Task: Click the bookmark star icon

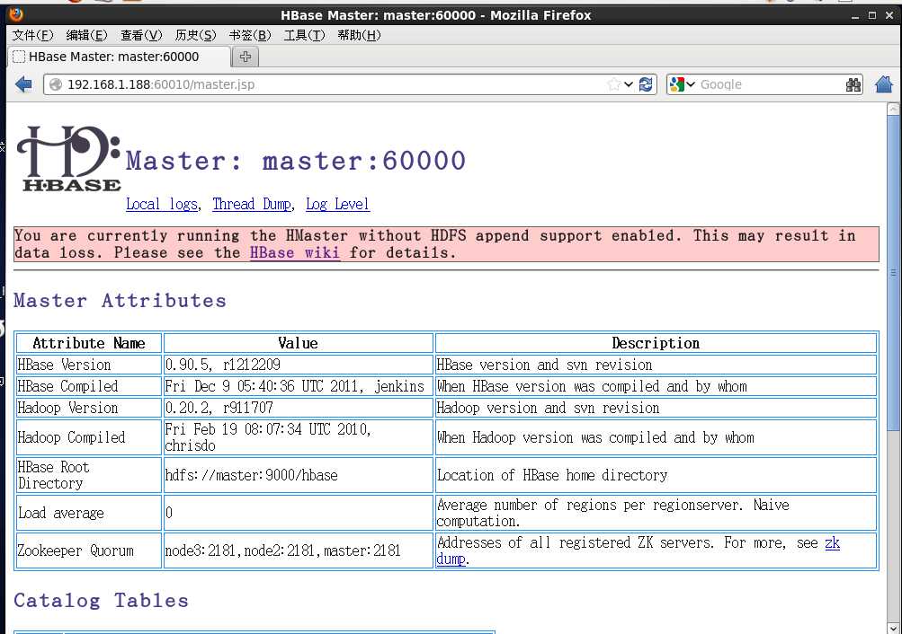Action: click(614, 84)
